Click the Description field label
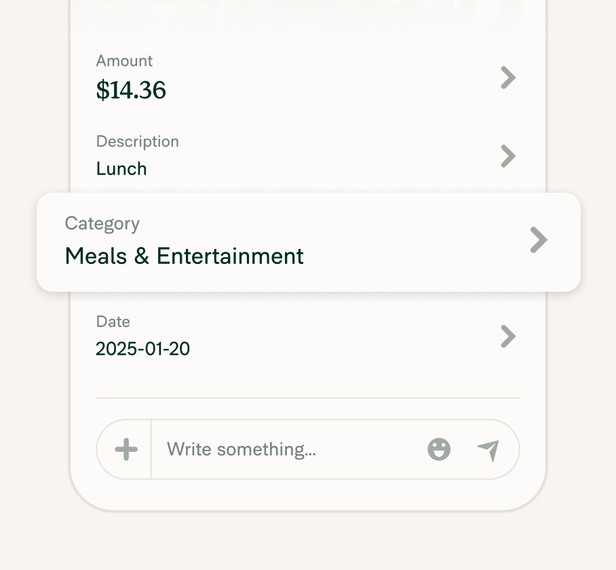This screenshot has height=570, width=616. click(138, 142)
